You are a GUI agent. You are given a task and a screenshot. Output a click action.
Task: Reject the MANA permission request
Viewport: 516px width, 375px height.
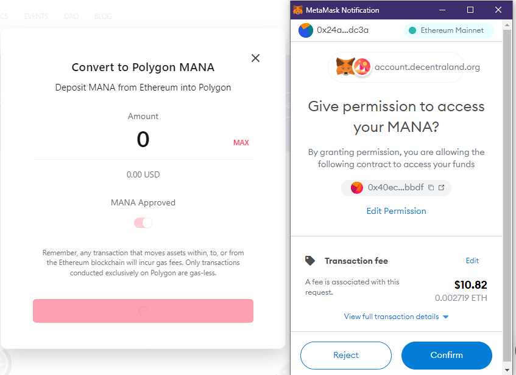[x=346, y=355]
